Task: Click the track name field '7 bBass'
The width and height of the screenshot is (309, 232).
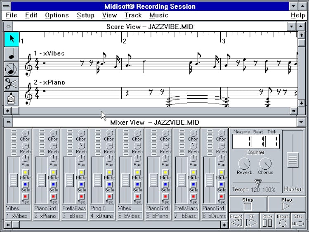Action: [x=186, y=216]
